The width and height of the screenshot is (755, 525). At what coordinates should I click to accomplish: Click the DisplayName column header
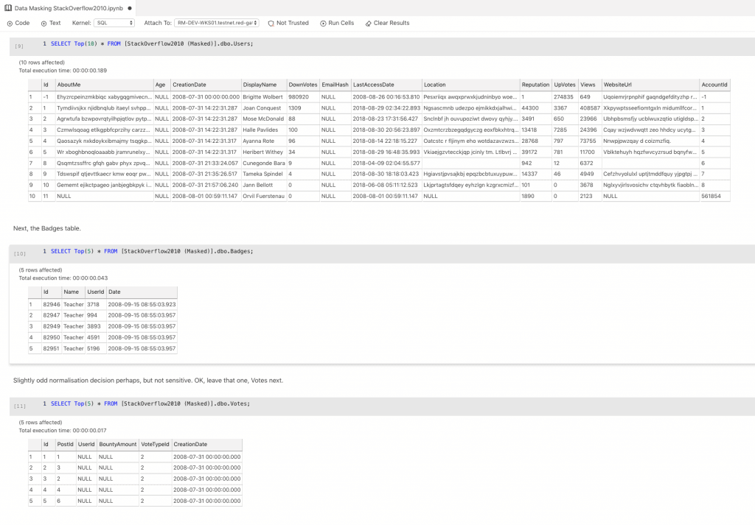[260, 85]
